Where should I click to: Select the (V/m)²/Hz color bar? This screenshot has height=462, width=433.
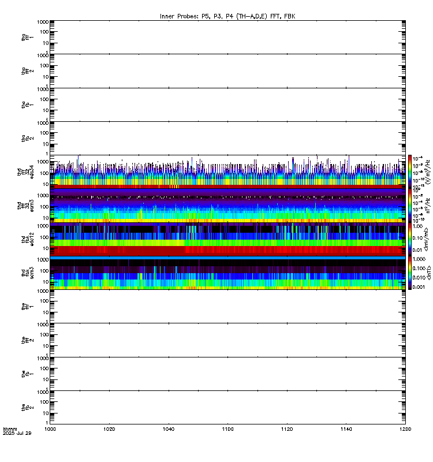410,172
